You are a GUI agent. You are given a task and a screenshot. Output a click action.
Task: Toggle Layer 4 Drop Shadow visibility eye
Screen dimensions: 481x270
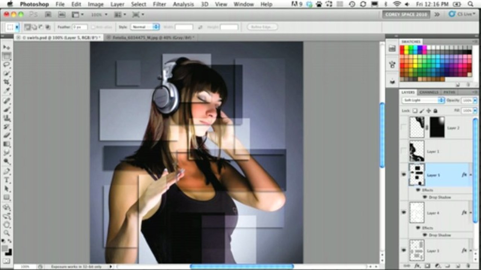pyautogui.click(x=425, y=235)
